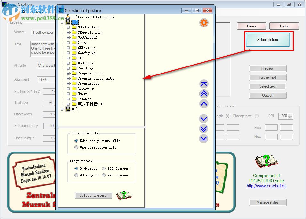Select the 贱人工具箱5.8 folder row
The width and height of the screenshot is (306, 219).
(90, 104)
